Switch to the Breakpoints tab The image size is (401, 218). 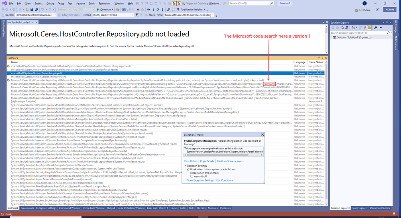click(27, 208)
